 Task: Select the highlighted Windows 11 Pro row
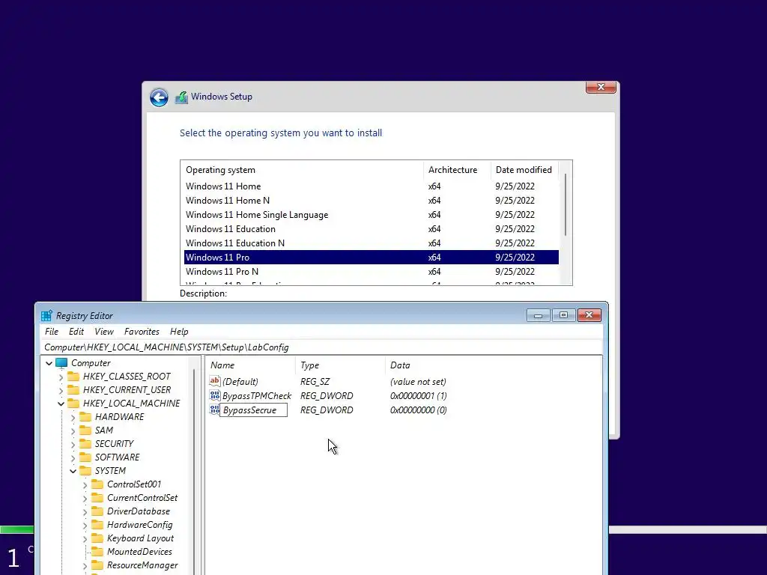click(x=372, y=258)
